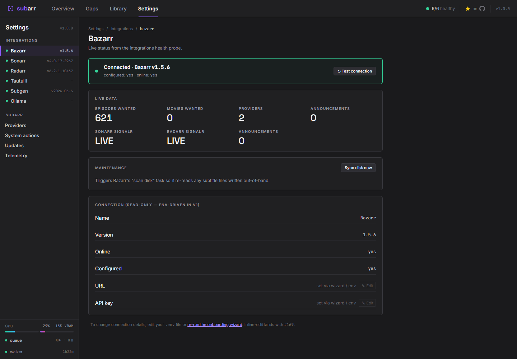The width and height of the screenshot is (517, 359).
Task: Open Sonarr integration settings
Action: (x=39, y=61)
